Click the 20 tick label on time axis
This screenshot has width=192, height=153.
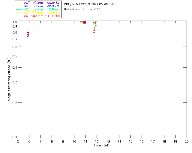click(186, 141)
